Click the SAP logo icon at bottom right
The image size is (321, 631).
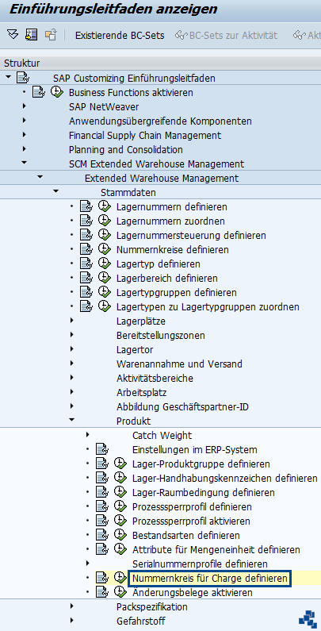[308, 620]
